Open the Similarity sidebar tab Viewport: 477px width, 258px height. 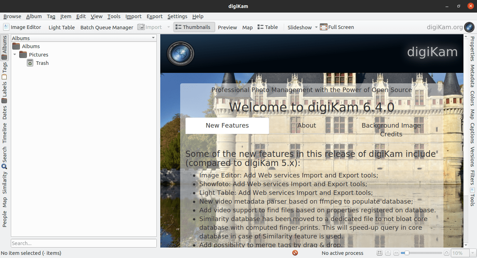(x=5, y=183)
